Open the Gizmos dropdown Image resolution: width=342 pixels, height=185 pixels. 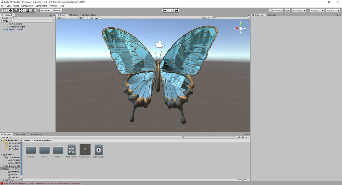206,18
